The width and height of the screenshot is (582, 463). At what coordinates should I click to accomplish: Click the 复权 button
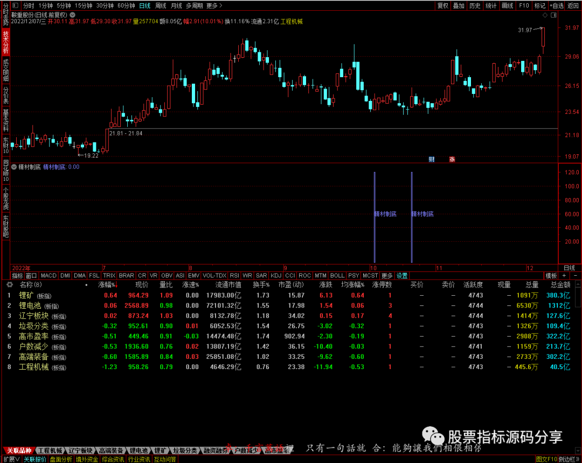[443, 5]
